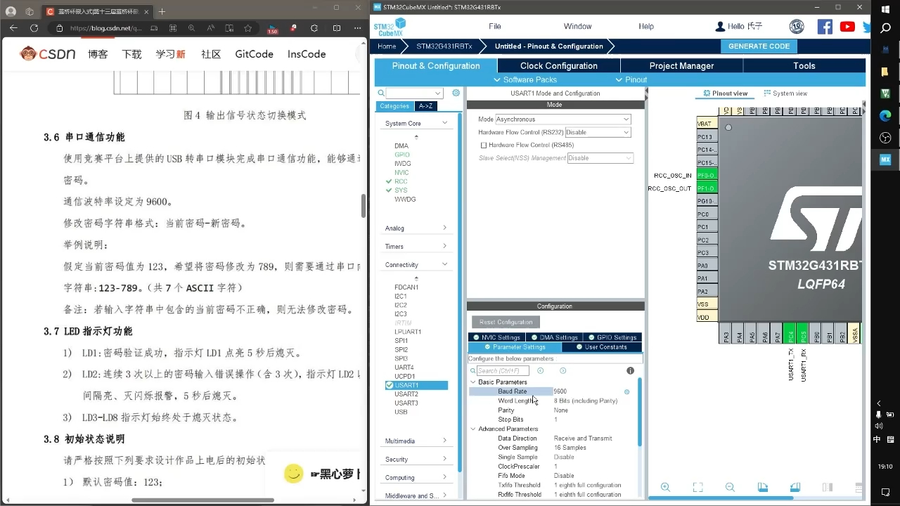Toggle the USART1 peripheral checkmark
Viewport: 900px width, 506px height.
click(x=390, y=385)
